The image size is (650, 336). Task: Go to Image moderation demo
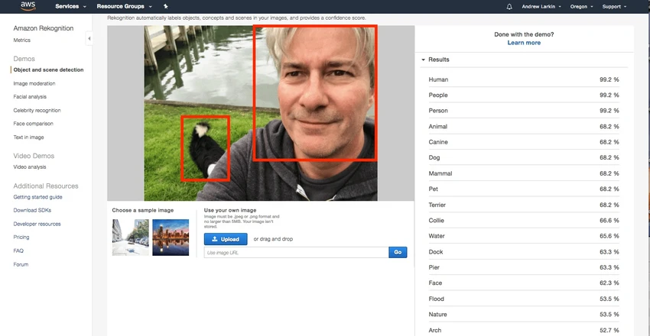click(34, 83)
